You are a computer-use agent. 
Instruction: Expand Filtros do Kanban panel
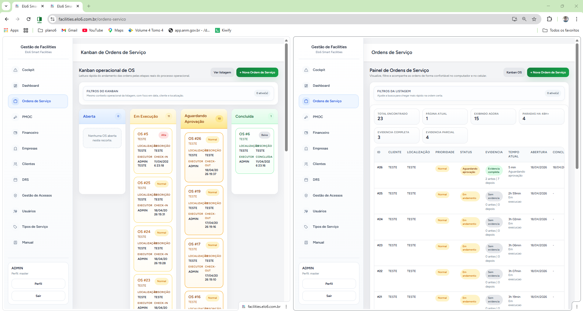coord(178,93)
